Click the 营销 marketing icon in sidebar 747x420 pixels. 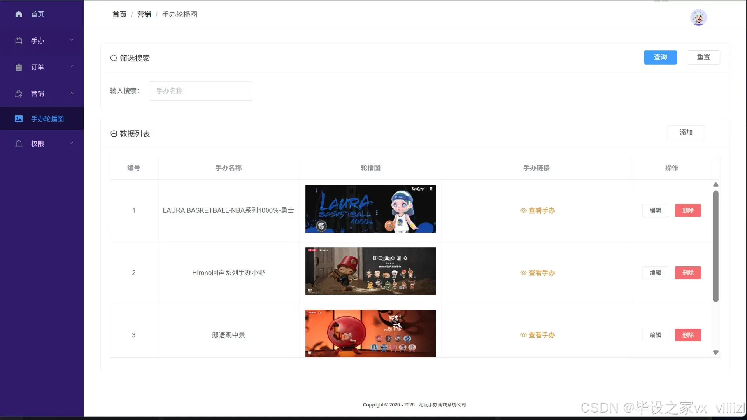[x=19, y=94]
